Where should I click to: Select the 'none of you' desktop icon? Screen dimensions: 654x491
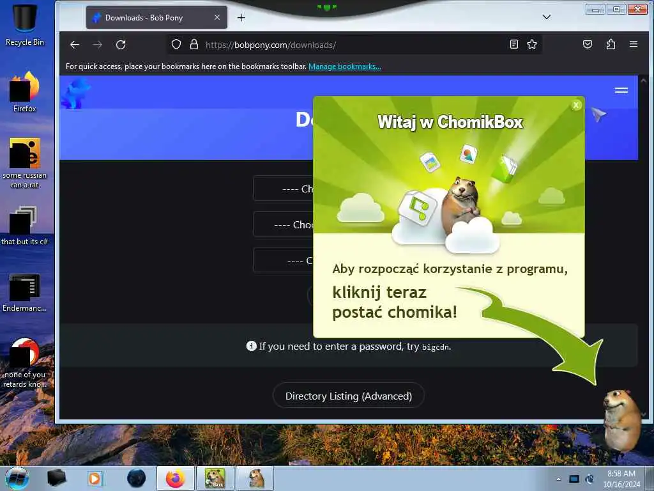(x=25, y=362)
